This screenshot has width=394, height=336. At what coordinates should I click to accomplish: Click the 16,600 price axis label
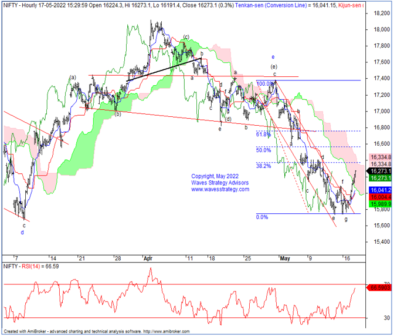click(x=382, y=144)
